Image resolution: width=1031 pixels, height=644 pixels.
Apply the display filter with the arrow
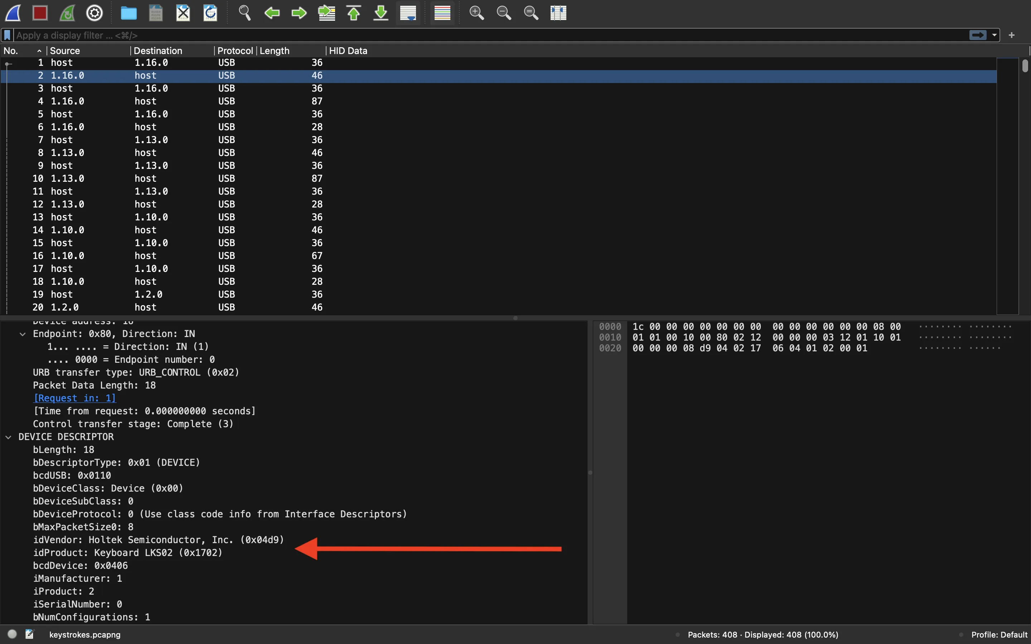978,35
